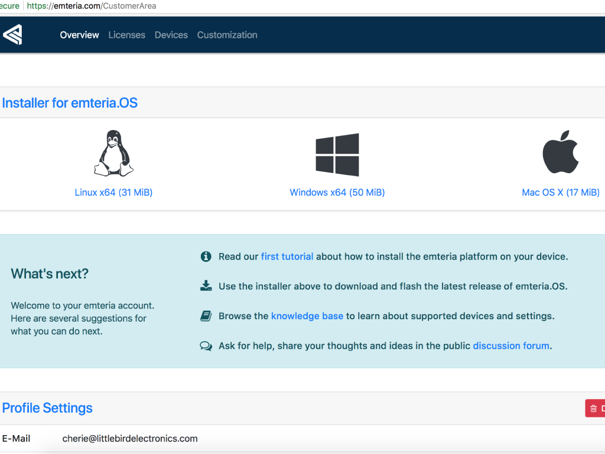The width and height of the screenshot is (605, 454).
Task: Click the emteria logo in the header
Action: (13, 35)
